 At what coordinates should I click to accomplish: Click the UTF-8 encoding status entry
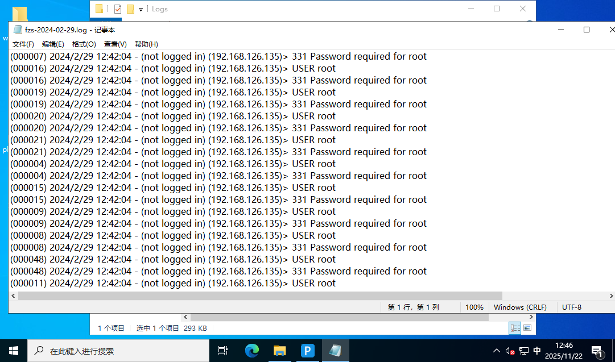tap(571, 307)
